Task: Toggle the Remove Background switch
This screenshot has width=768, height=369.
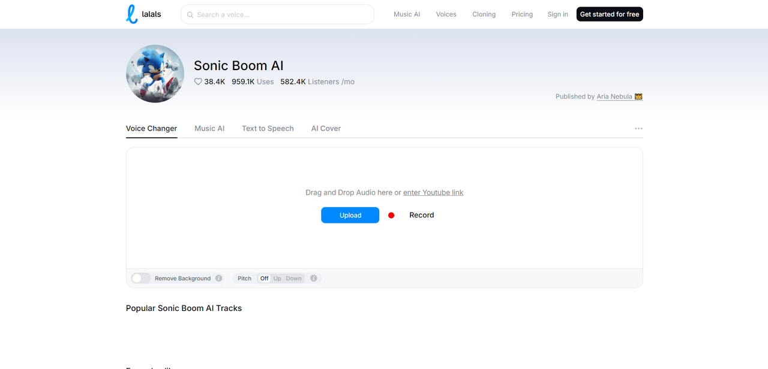Action: 141,278
